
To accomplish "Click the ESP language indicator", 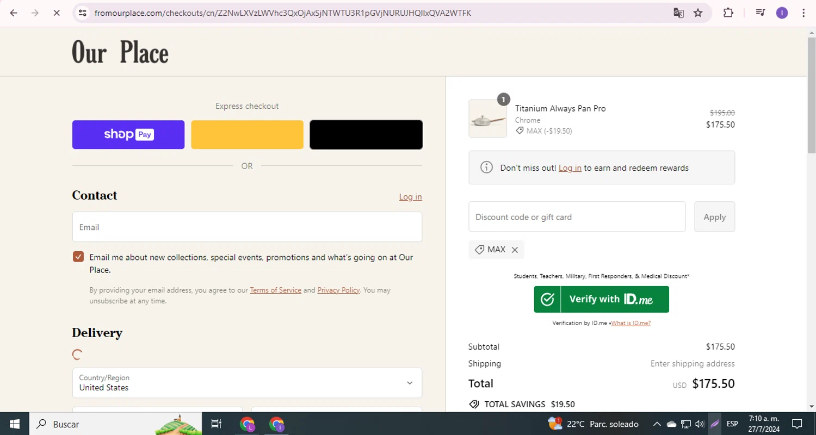I will click(x=732, y=424).
